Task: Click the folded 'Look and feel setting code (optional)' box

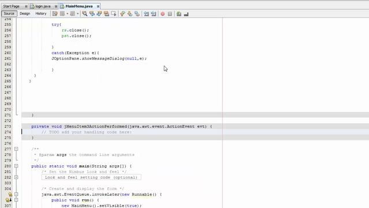Action: [x=91, y=177]
